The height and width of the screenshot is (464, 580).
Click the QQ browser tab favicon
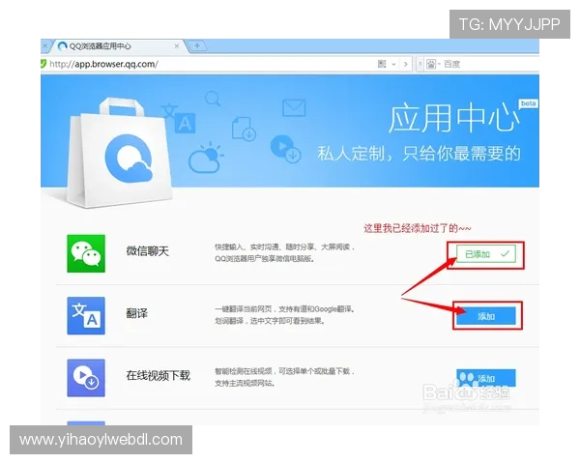[x=63, y=46]
